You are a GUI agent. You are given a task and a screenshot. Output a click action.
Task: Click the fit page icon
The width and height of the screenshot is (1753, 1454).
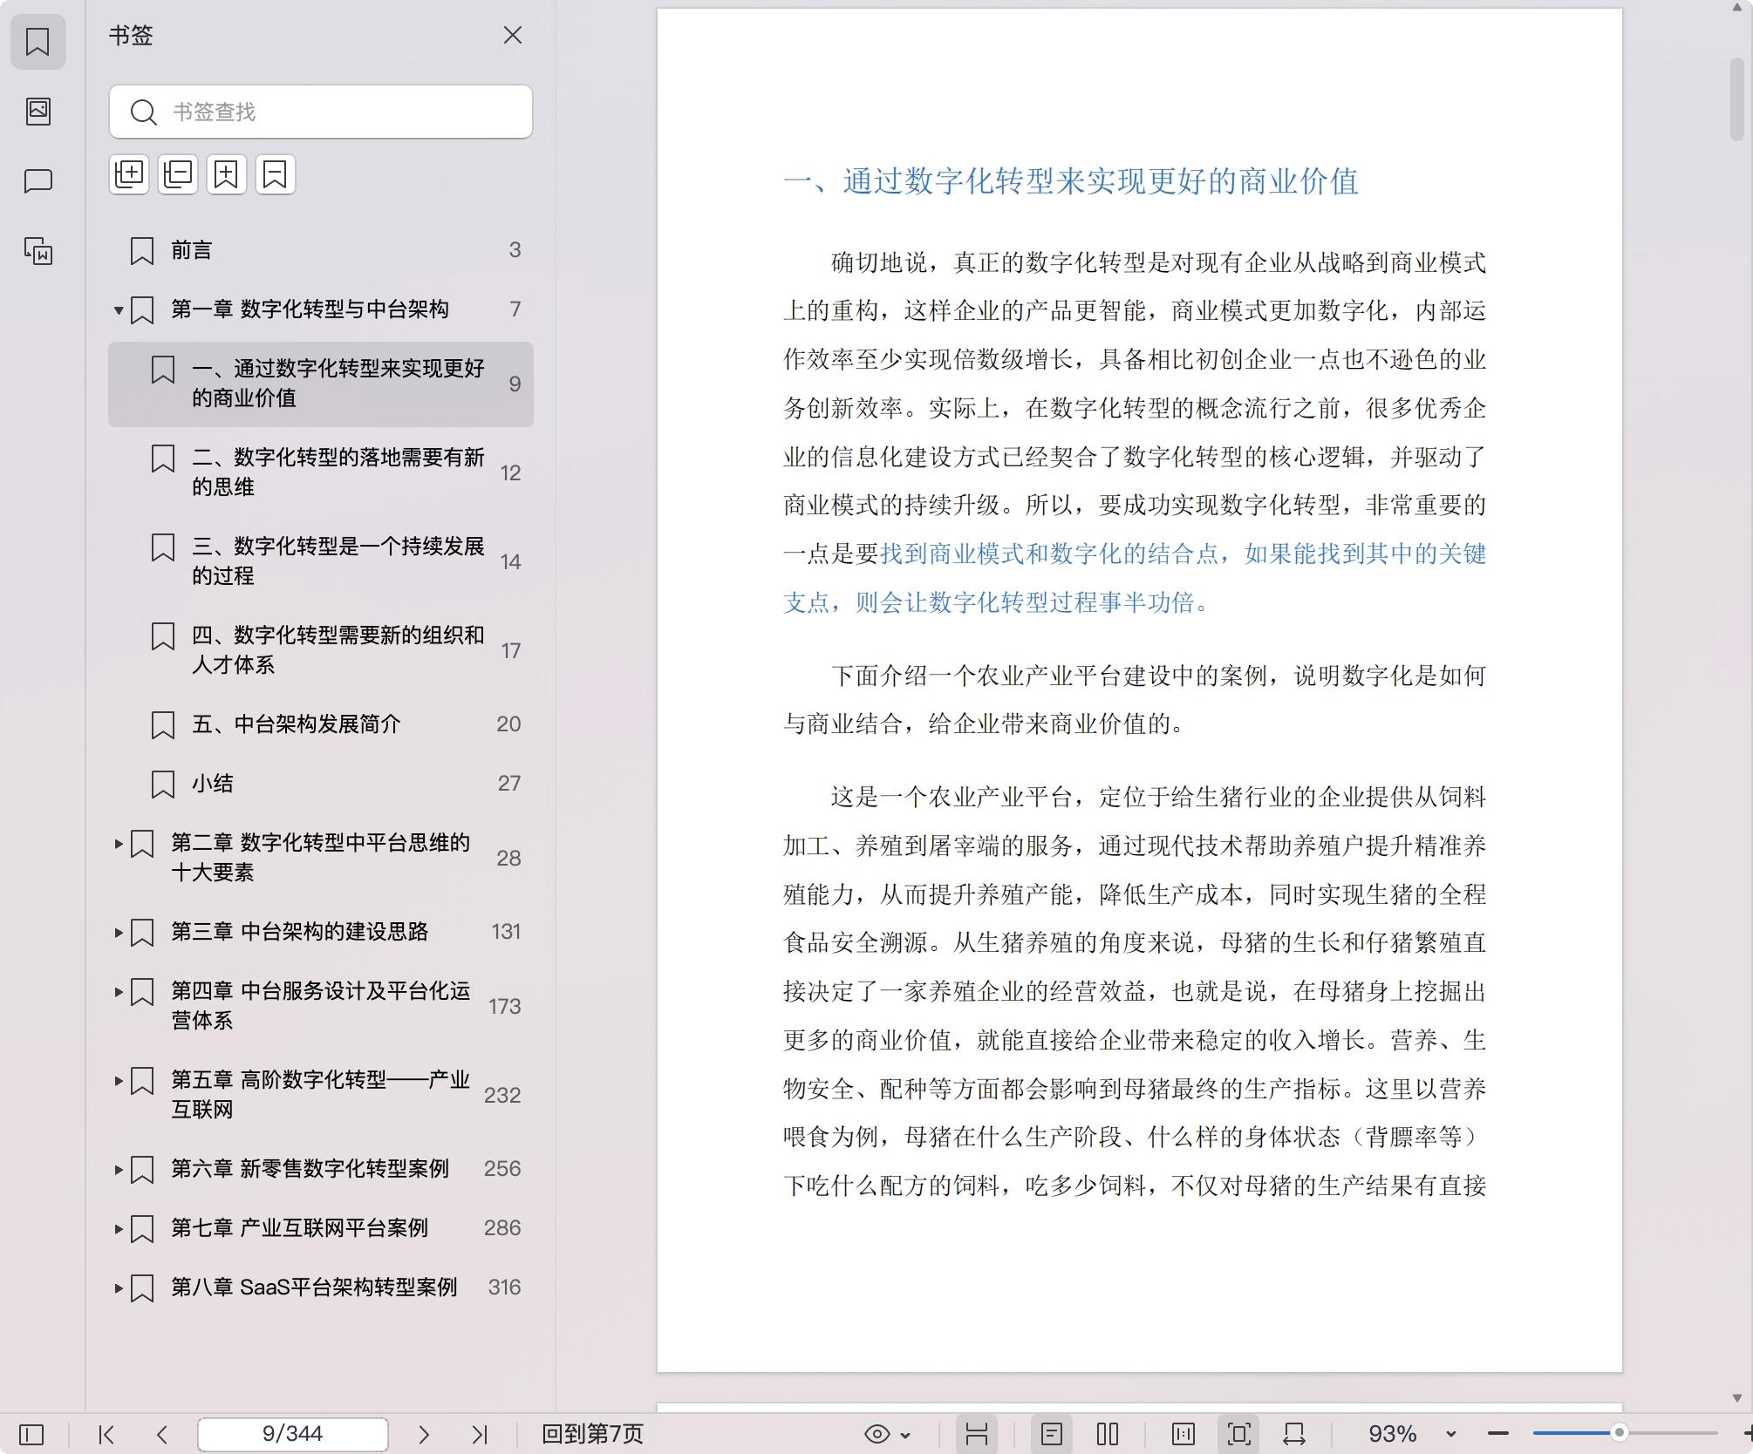click(x=1239, y=1434)
